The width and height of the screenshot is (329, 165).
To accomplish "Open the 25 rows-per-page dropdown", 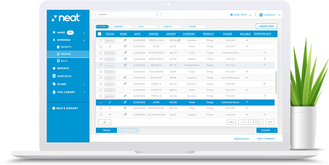I will (x=105, y=122).
